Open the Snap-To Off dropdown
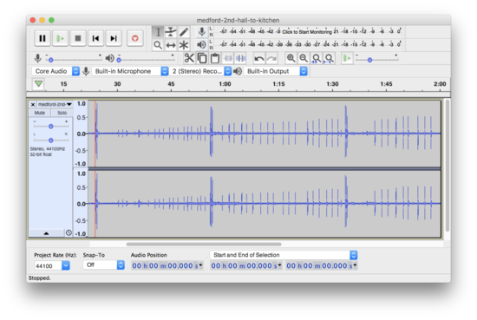 (x=104, y=265)
